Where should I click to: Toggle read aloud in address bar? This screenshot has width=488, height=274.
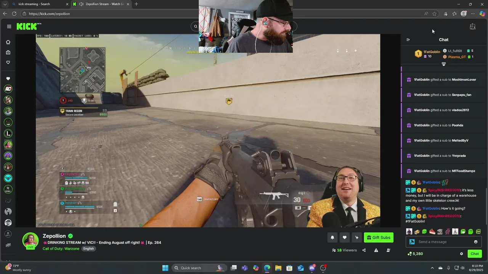pos(426,14)
